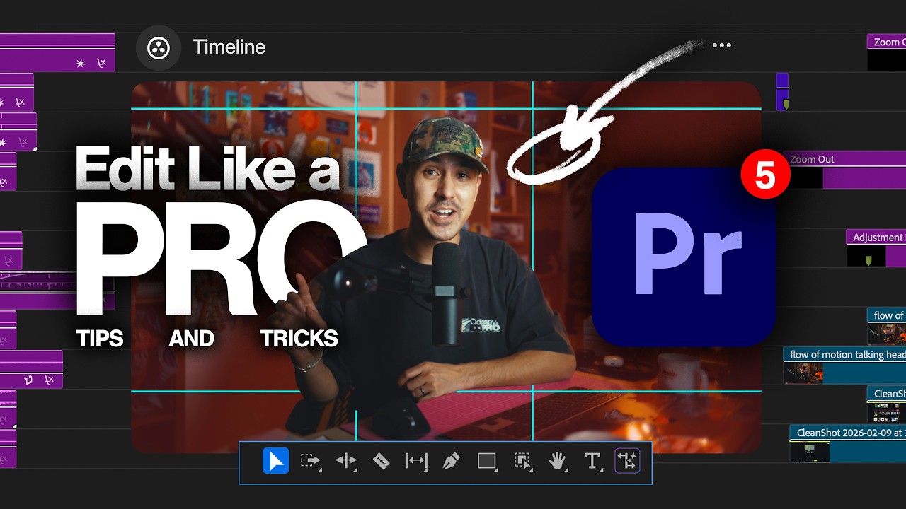The height and width of the screenshot is (509, 906).
Task: Click the Timeline panel title
Action: click(x=229, y=47)
